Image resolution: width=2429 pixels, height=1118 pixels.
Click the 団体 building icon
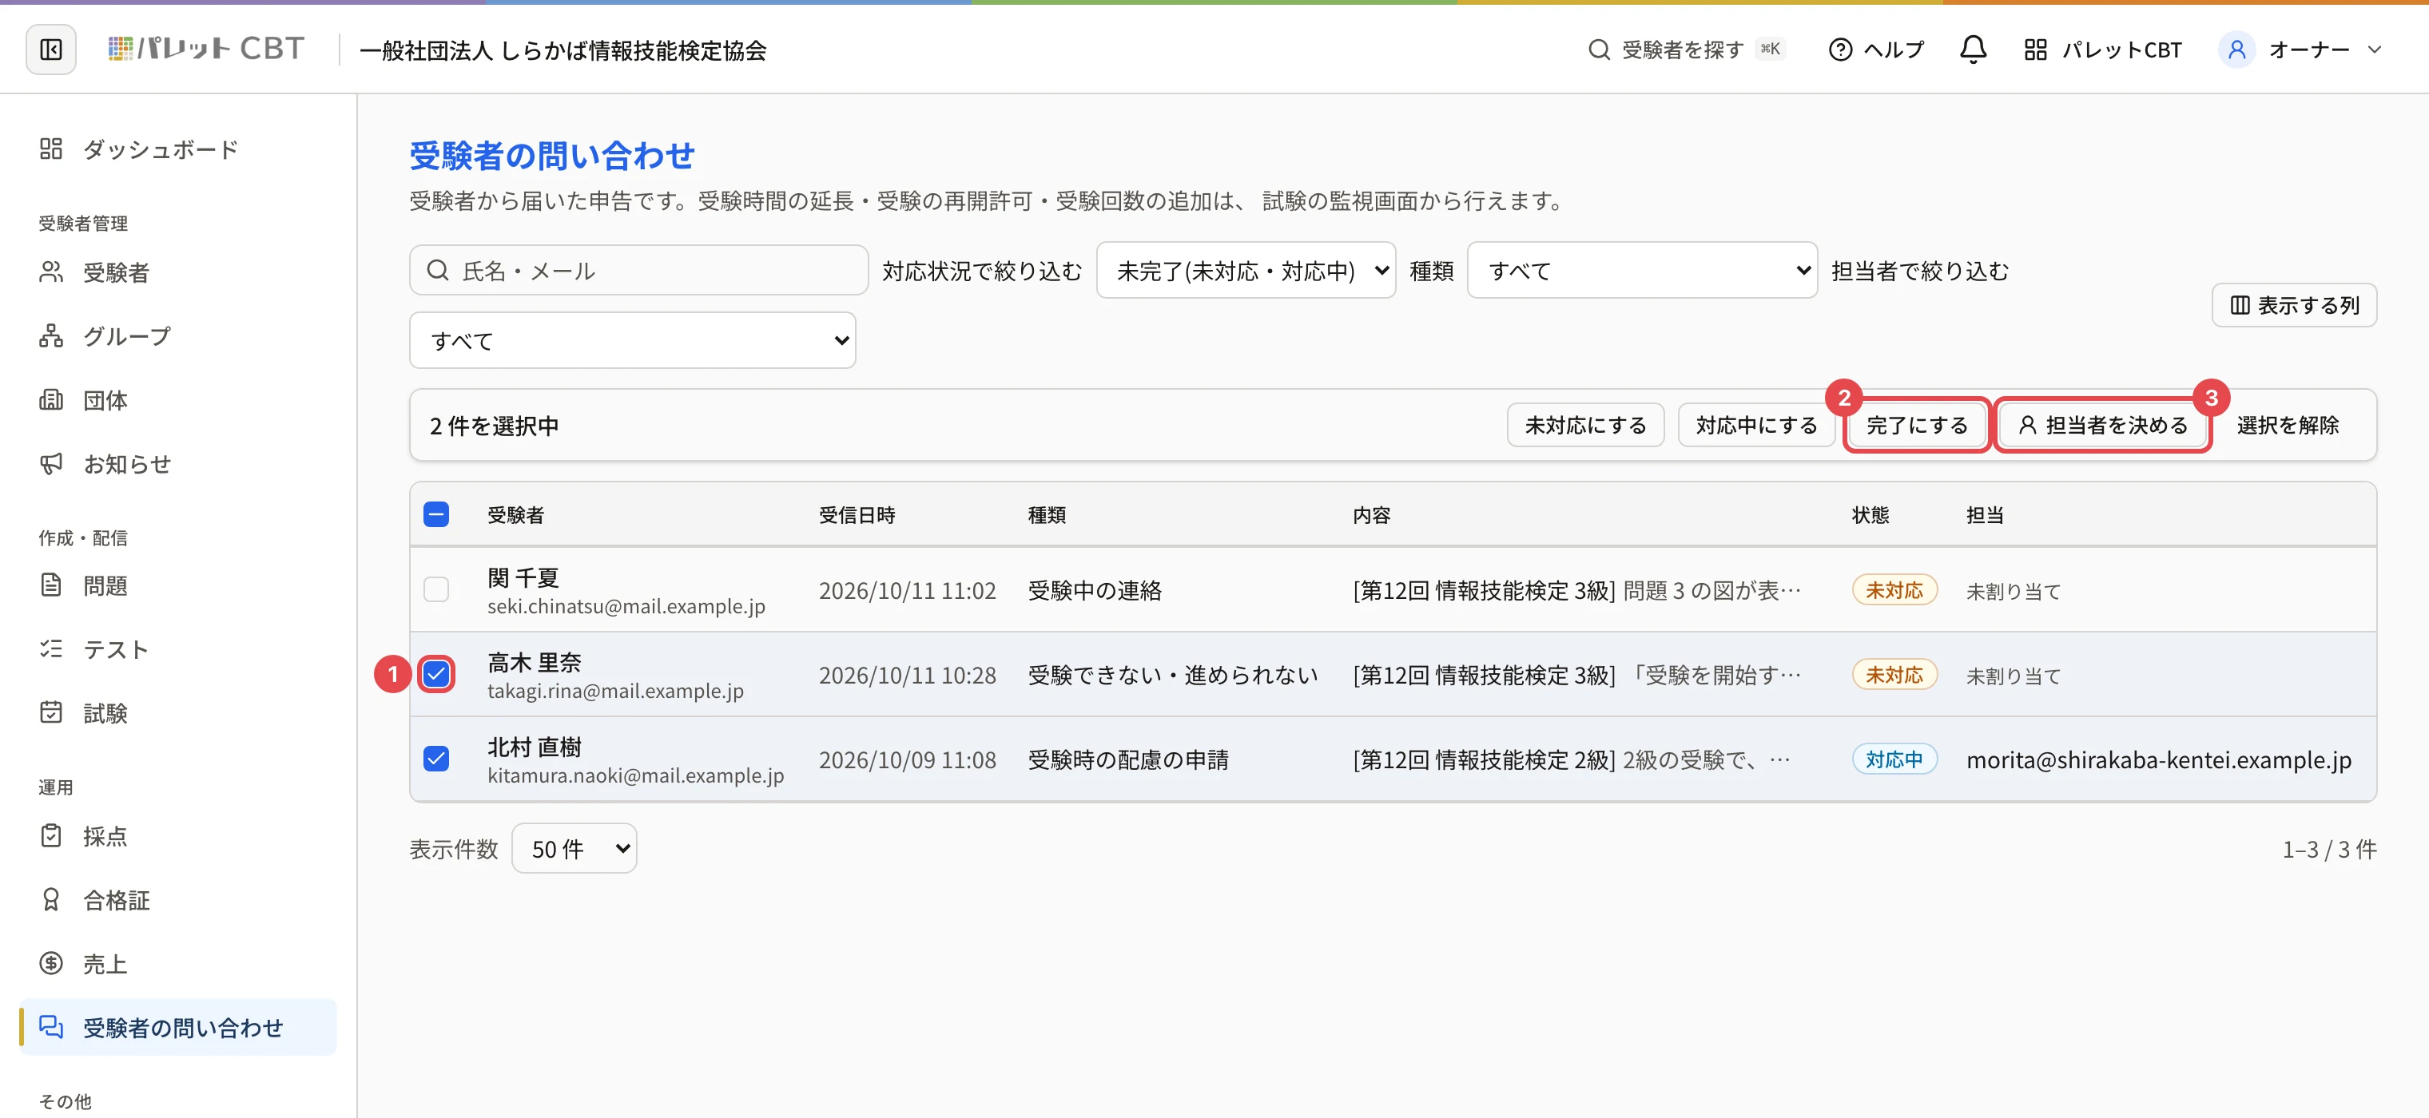point(51,400)
